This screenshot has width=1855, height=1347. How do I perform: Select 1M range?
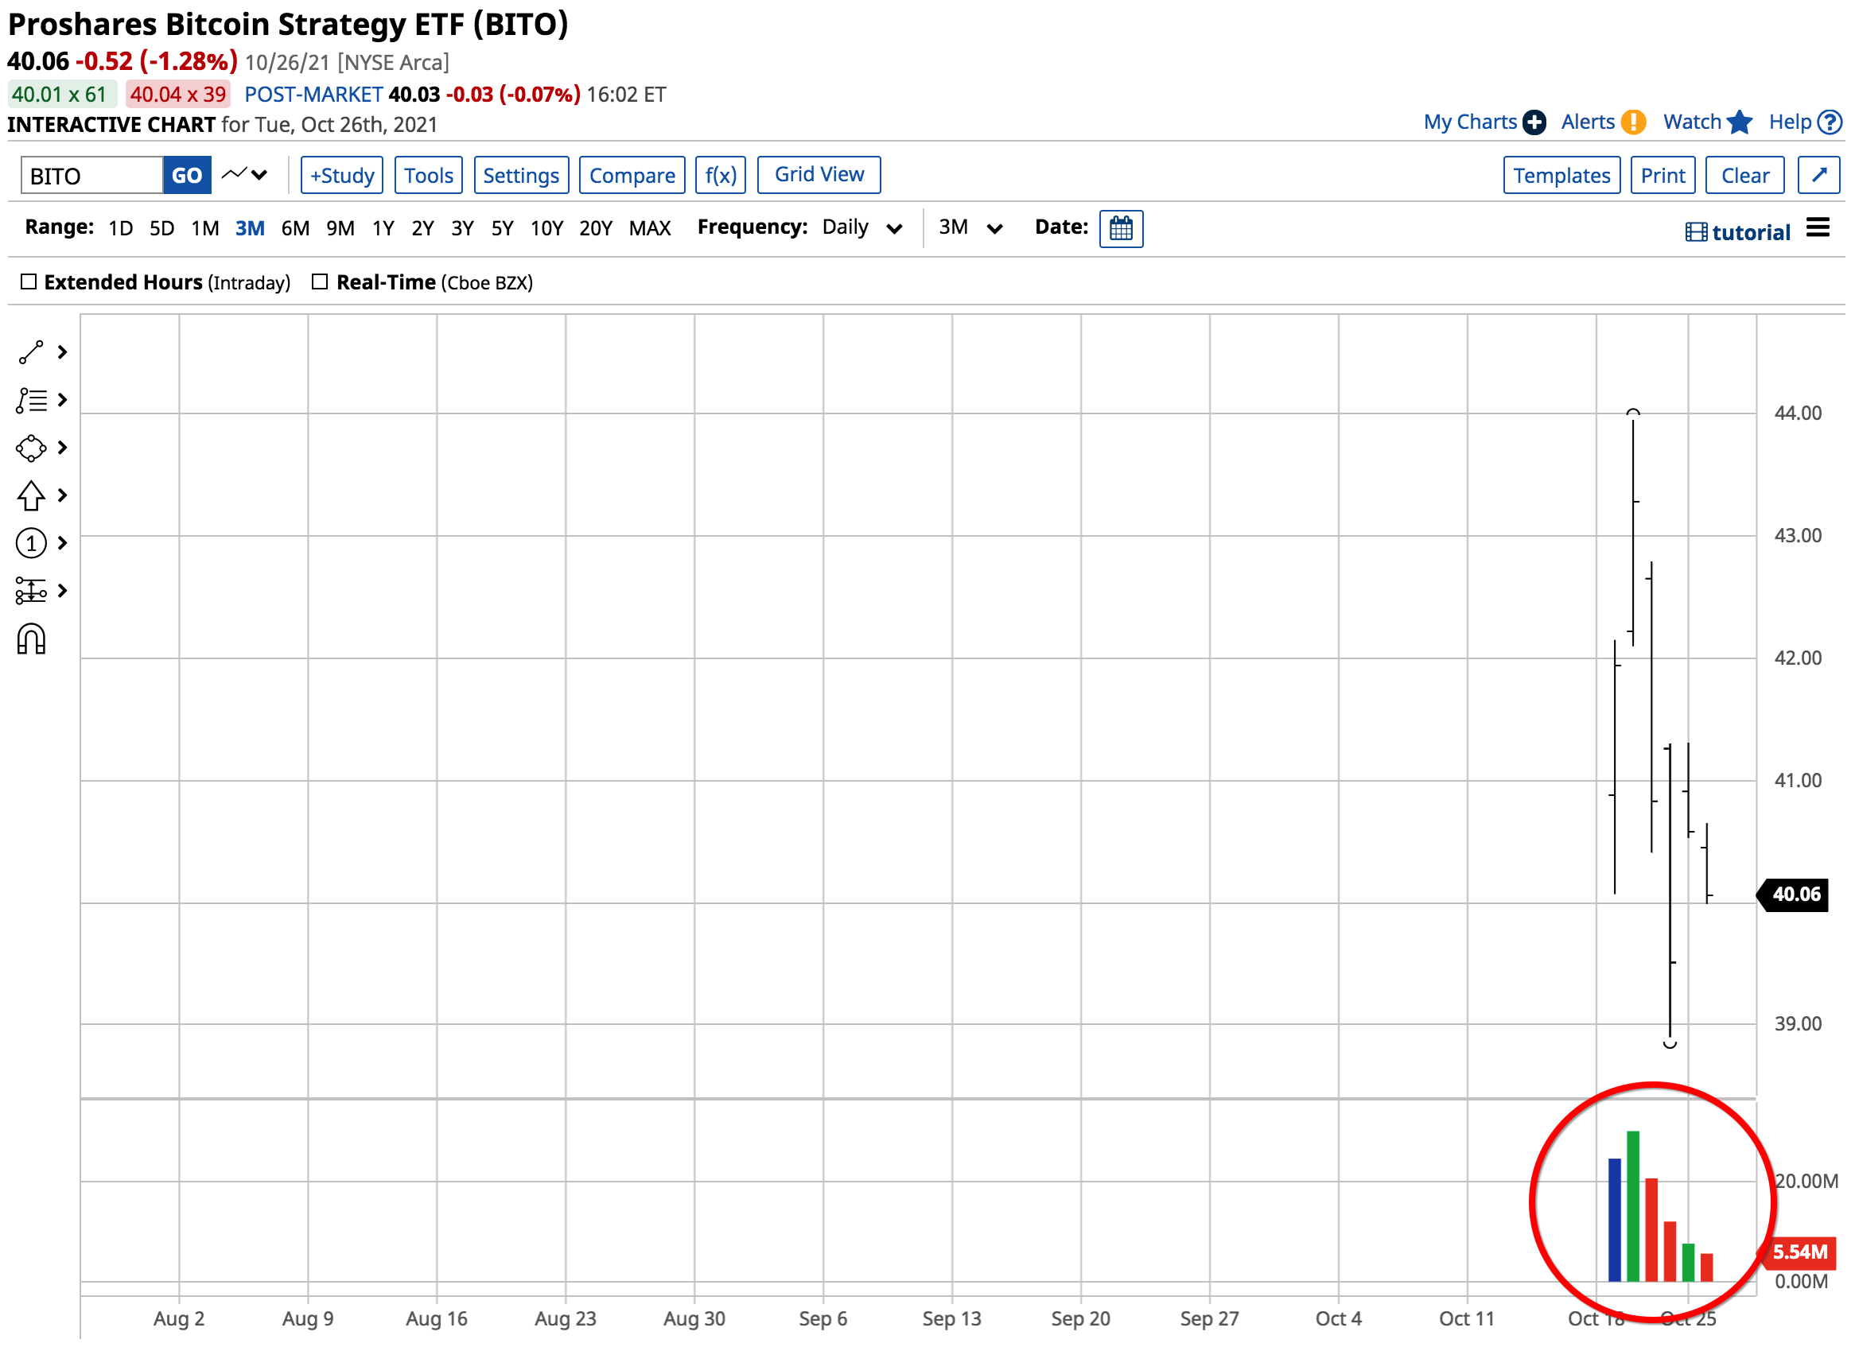pos(205,228)
